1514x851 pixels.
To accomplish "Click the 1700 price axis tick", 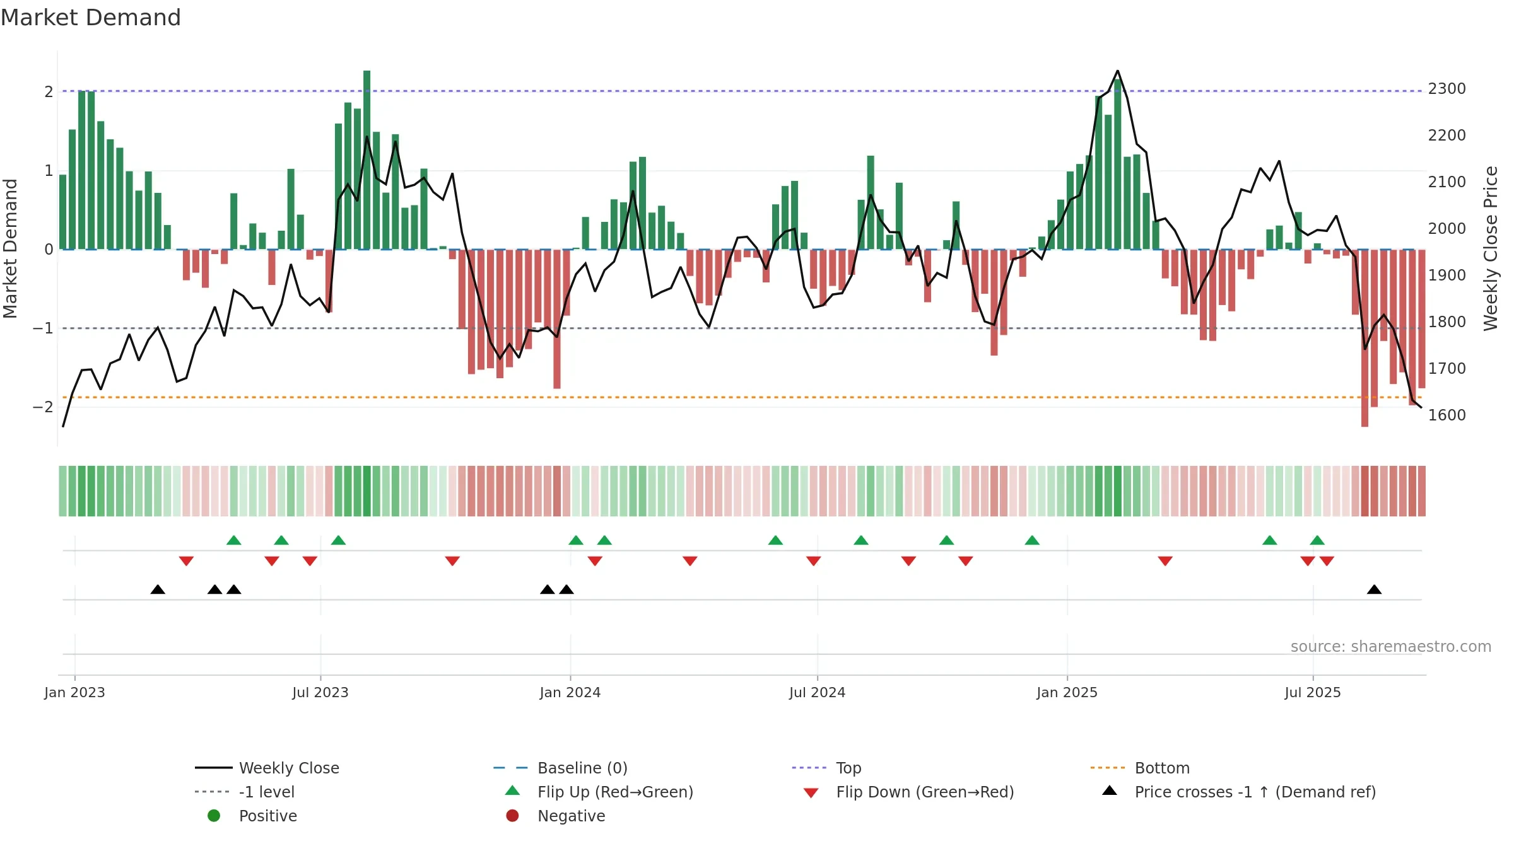I will pos(1447,369).
